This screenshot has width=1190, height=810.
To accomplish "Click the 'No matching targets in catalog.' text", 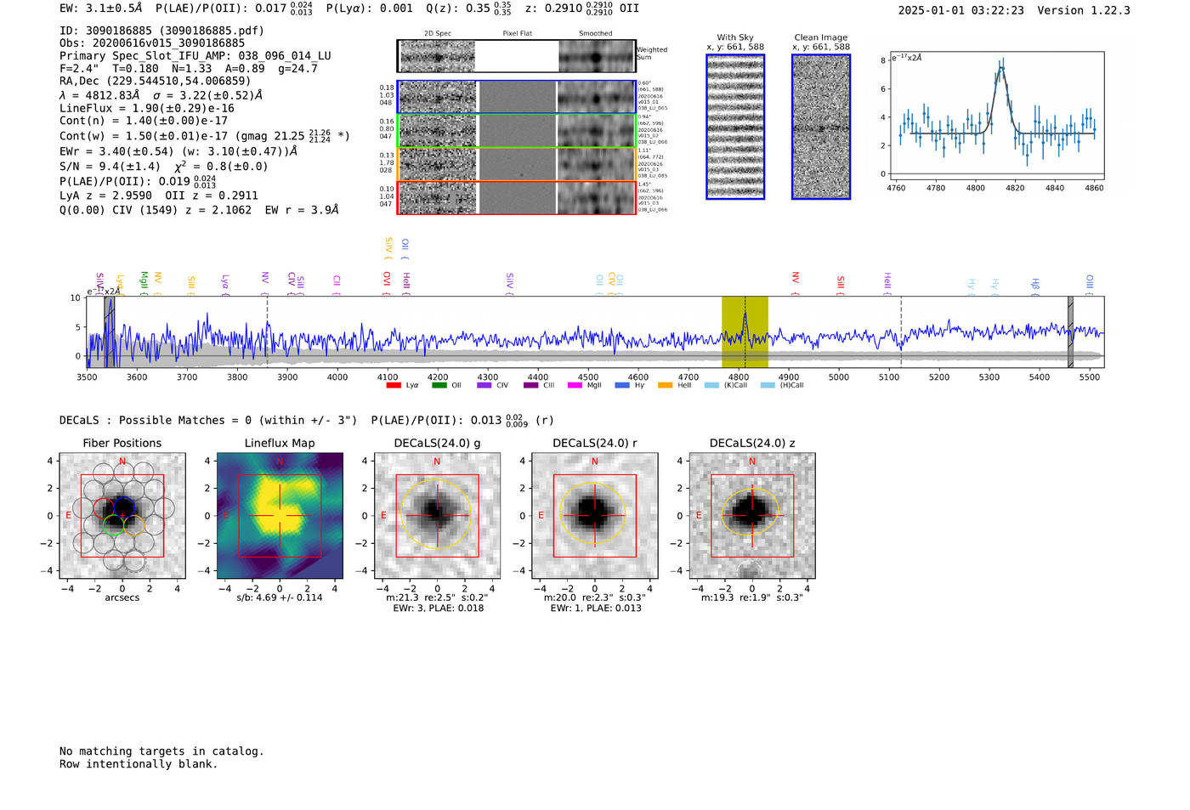I will (x=161, y=751).
